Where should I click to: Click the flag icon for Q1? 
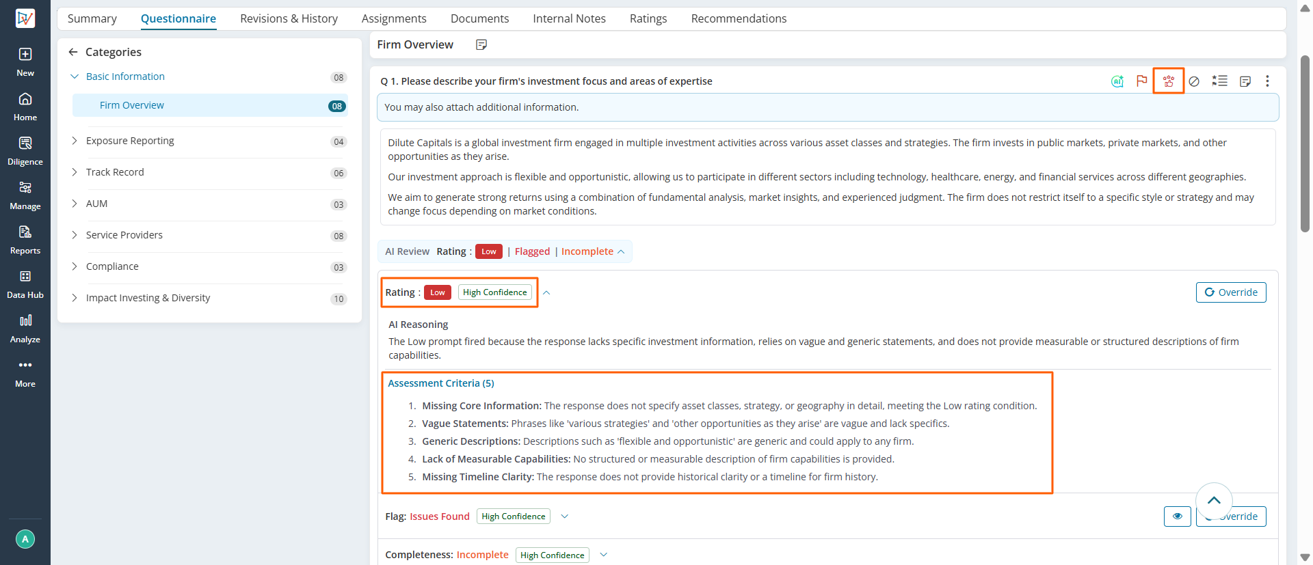(1141, 81)
